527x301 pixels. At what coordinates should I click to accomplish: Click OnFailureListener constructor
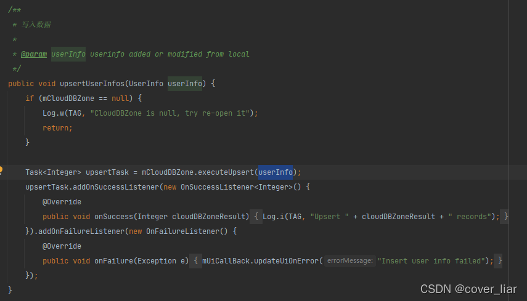[182, 231]
